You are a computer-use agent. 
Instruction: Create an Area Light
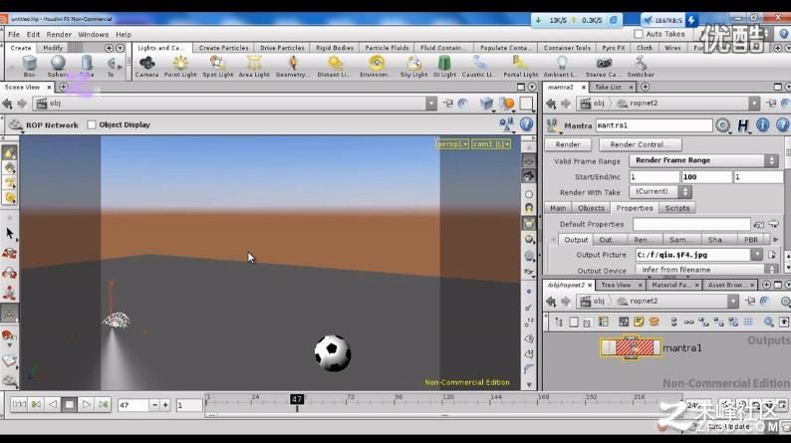click(254, 67)
